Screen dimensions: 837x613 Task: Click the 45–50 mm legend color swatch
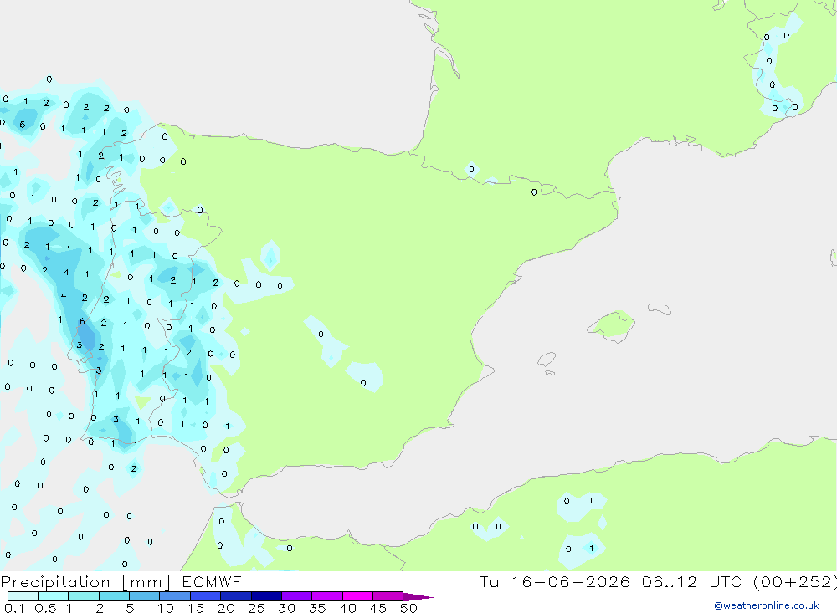pos(388,596)
